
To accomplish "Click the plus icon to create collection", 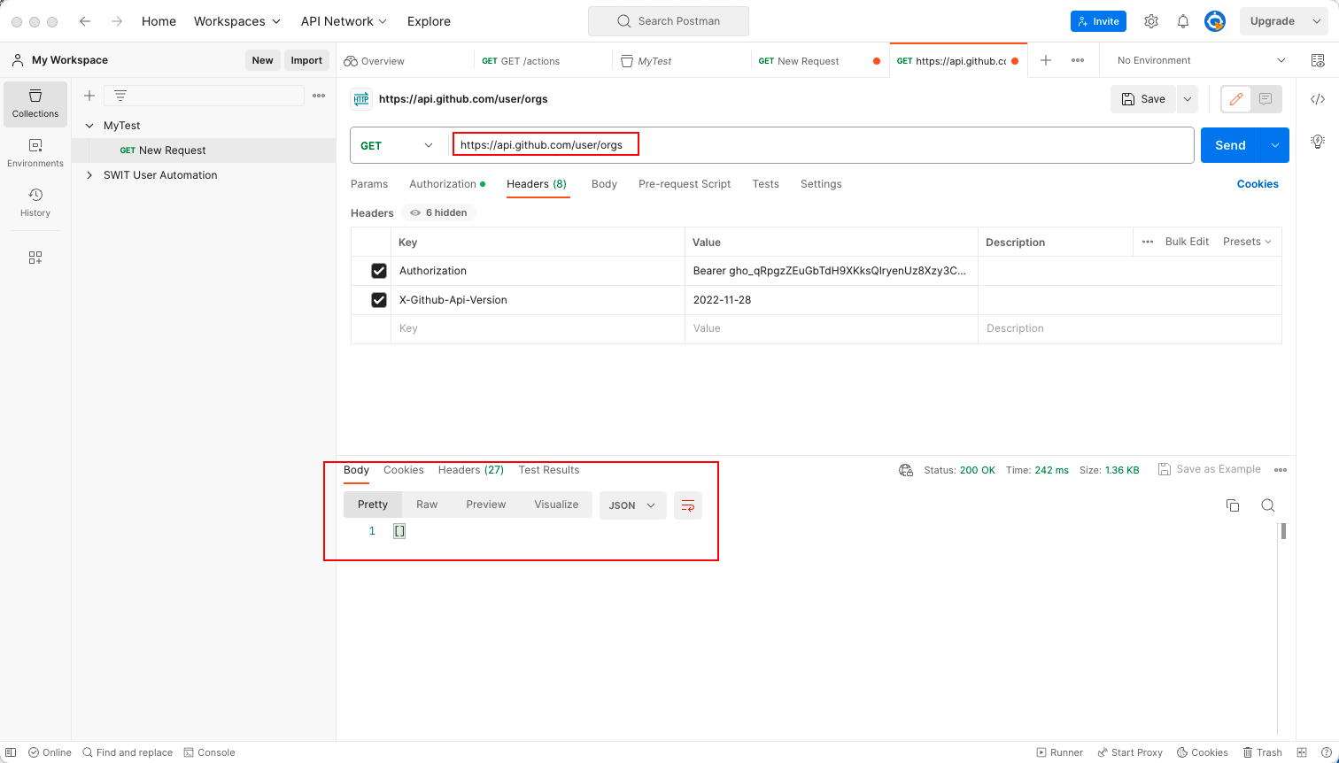I will (x=89, y=96).
